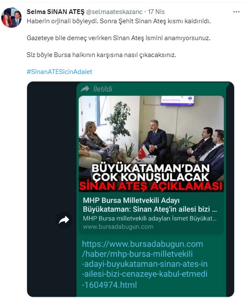The height and width of the screenshot is (303, 246).
Task: Click the preview description about İsmet Büyükataman
Action: pyautogui.click(x=150, y=218)
